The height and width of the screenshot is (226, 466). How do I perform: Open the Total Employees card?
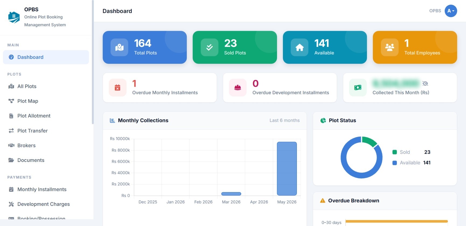(415, 47)
